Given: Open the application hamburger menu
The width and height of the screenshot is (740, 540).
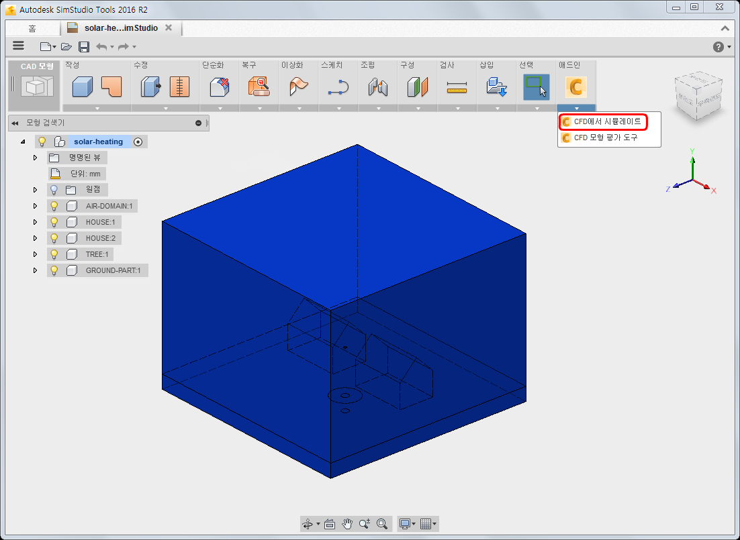Looking at the screenshot, I should pos(18,46).
